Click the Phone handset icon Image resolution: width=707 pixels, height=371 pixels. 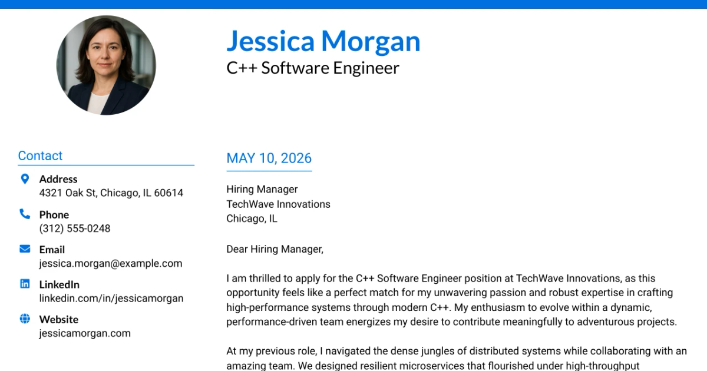click(x=25, y=214)
